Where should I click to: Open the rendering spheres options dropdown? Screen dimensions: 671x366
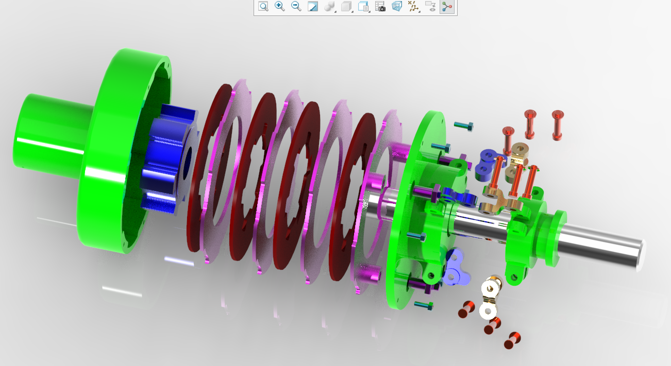330,7
